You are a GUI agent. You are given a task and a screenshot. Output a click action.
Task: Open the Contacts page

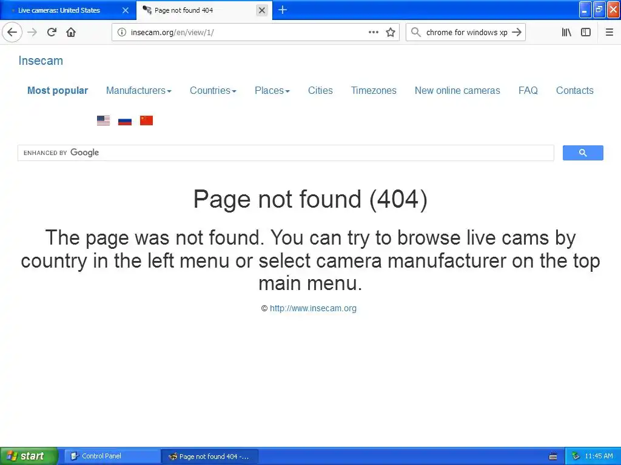pos(575,91)
